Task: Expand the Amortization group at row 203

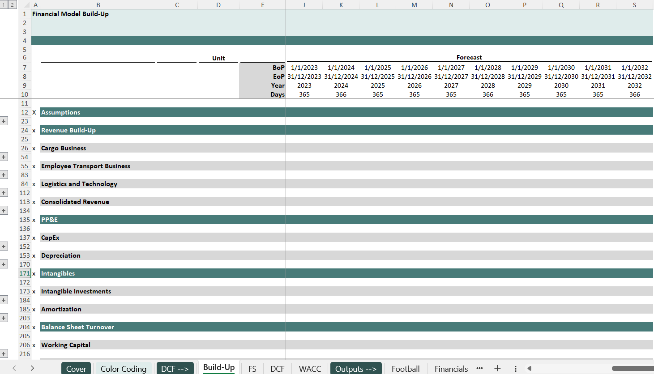Action: [4, 318]
